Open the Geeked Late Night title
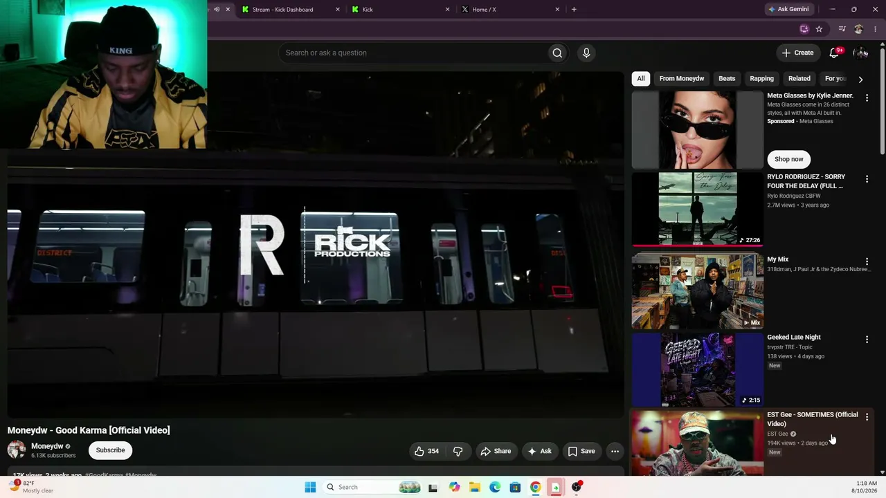This screenshot has height=498, width=886. 794,337
